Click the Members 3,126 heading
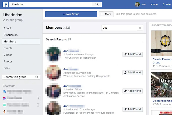 click(58, 28)
